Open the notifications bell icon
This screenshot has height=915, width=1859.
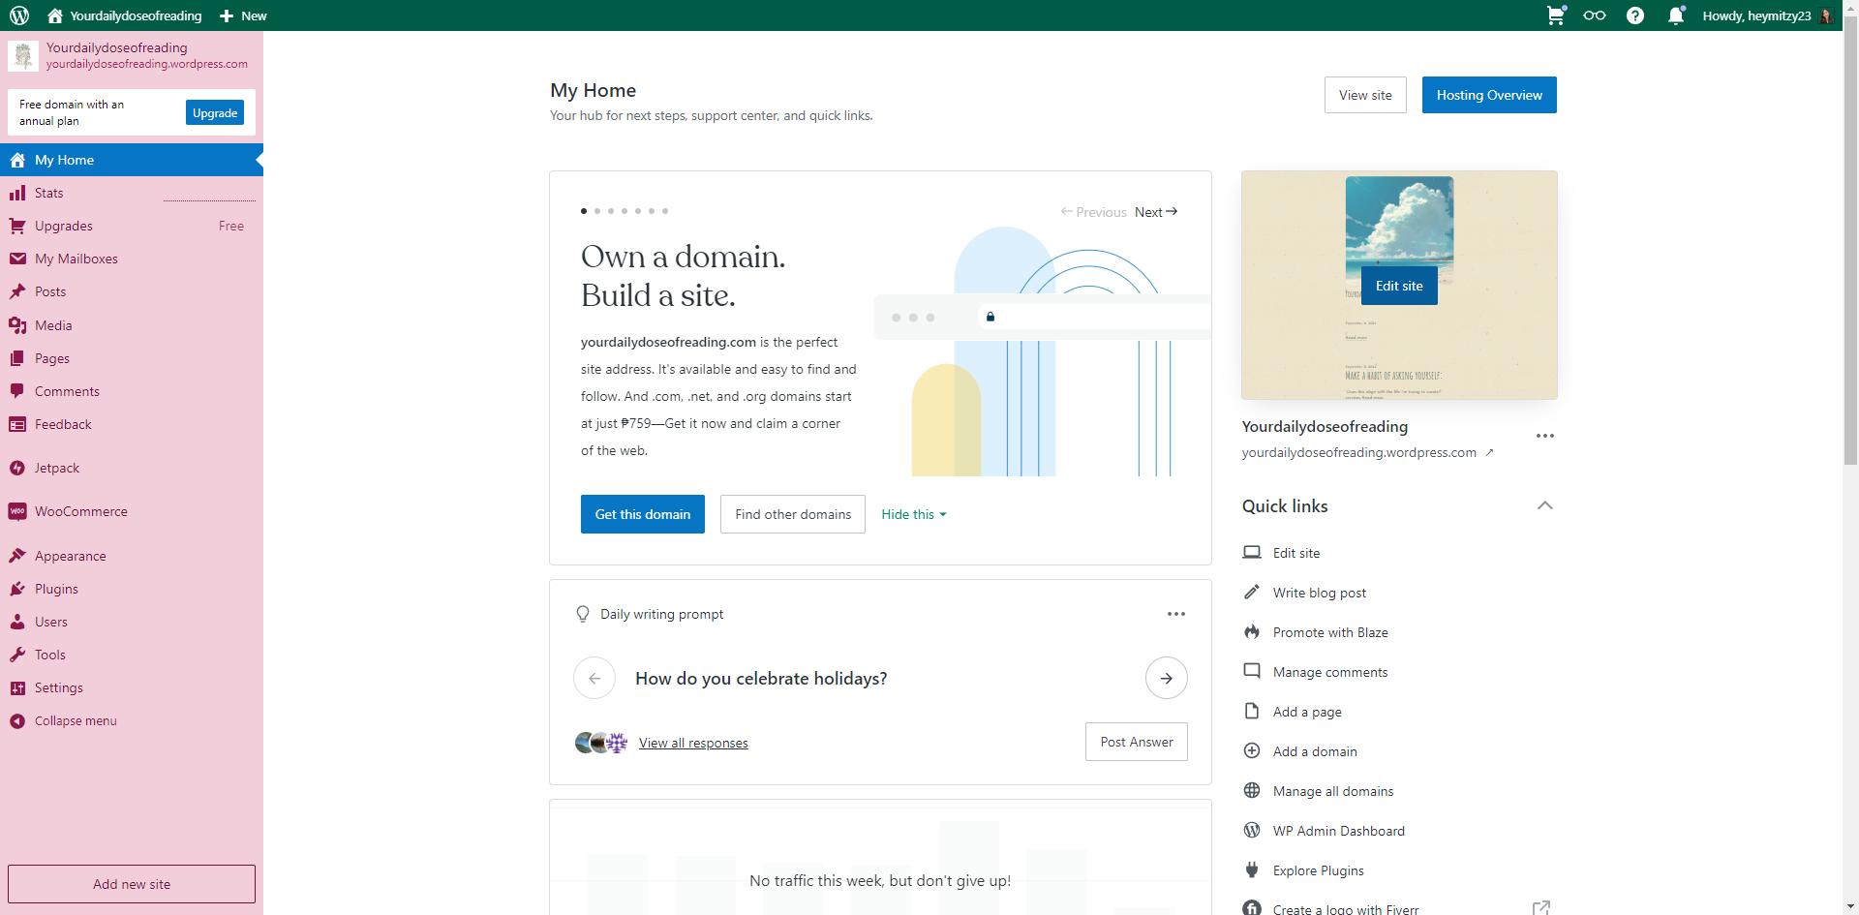click(1676, 15)
